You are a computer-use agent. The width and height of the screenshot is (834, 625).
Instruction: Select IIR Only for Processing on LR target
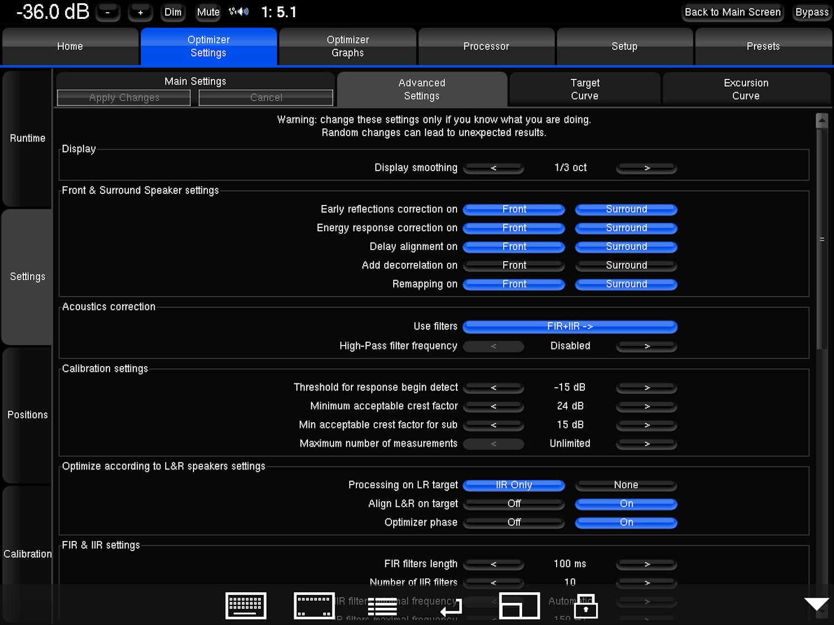[514, 485]
